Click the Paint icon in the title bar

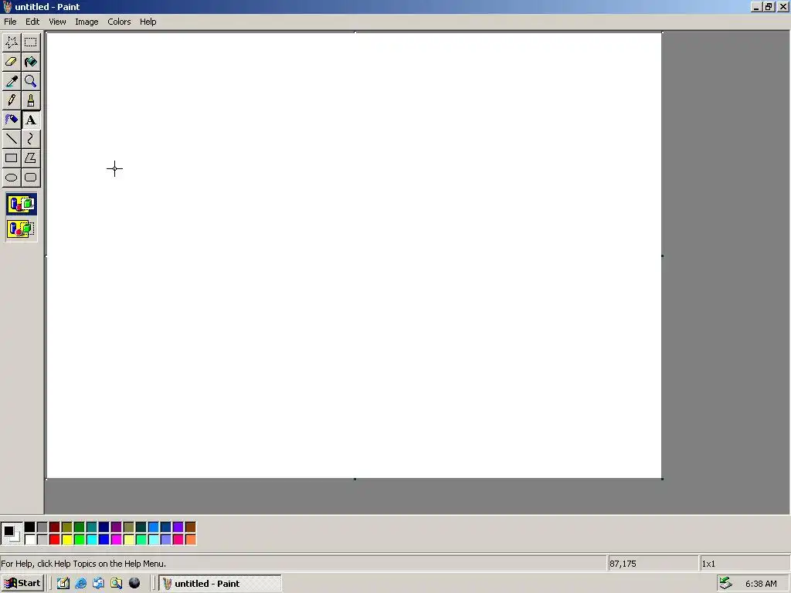pos(8,6)
